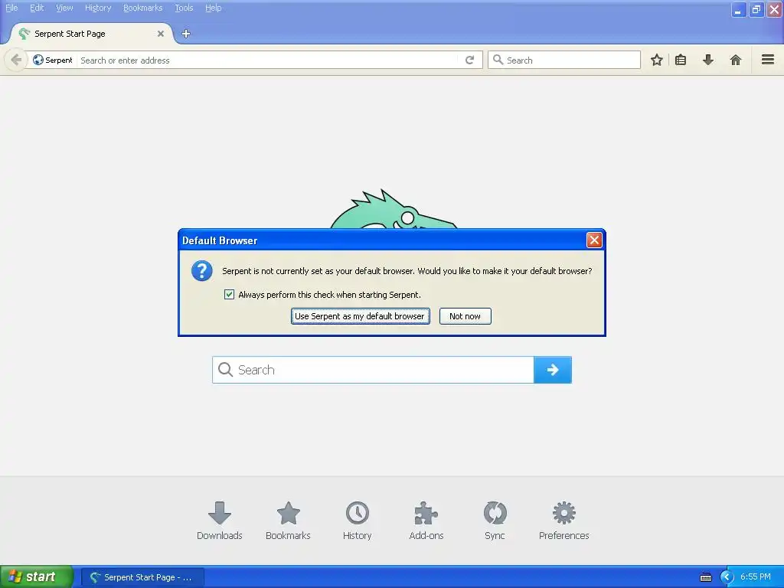784x588 pixels.
Task: Focus the address bar field
Action: [x=267, y=60]
